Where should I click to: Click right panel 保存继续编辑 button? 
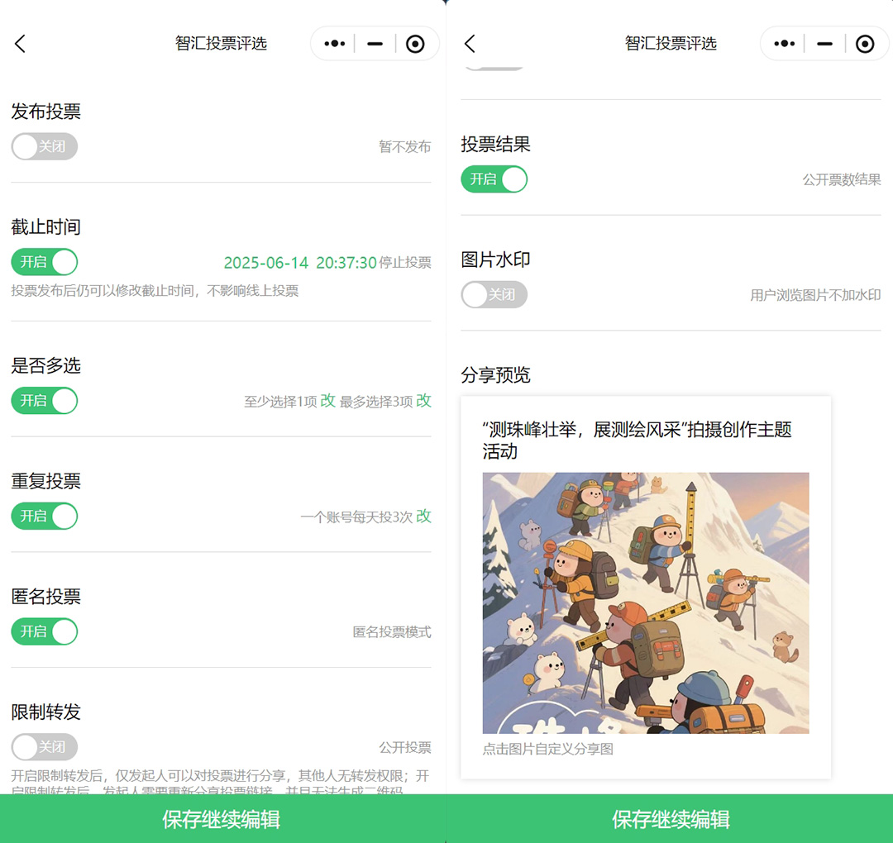[x=671, y=818]
